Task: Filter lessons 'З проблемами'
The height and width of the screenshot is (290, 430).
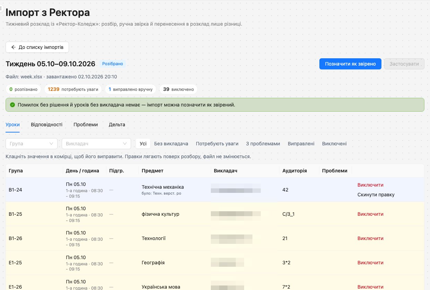Action: click(x=263, y=144)
